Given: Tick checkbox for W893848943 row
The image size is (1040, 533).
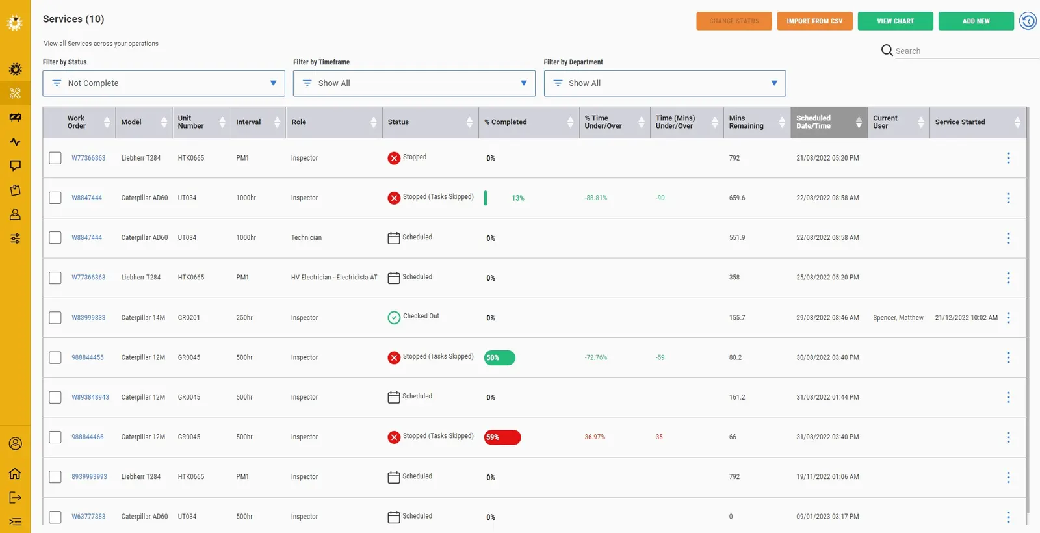Looking at the screenshot, I should pyautogui.click(x=55, y=397).
